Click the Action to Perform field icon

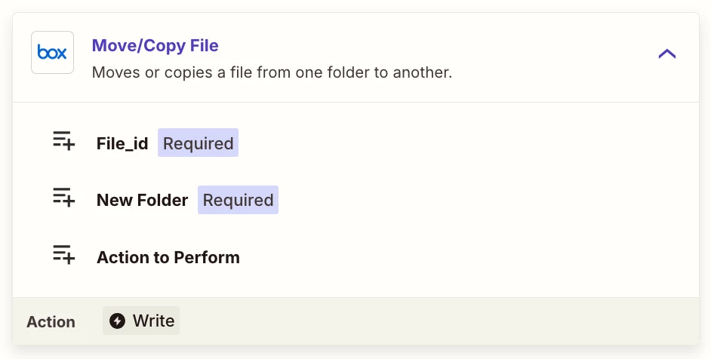[x=63, y=256]
